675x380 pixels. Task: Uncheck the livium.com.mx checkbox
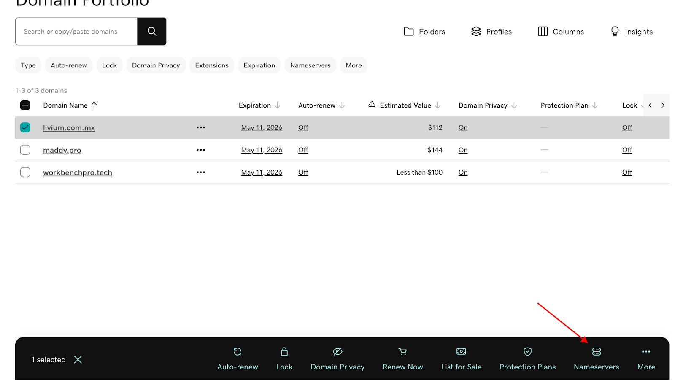[25, 127]
